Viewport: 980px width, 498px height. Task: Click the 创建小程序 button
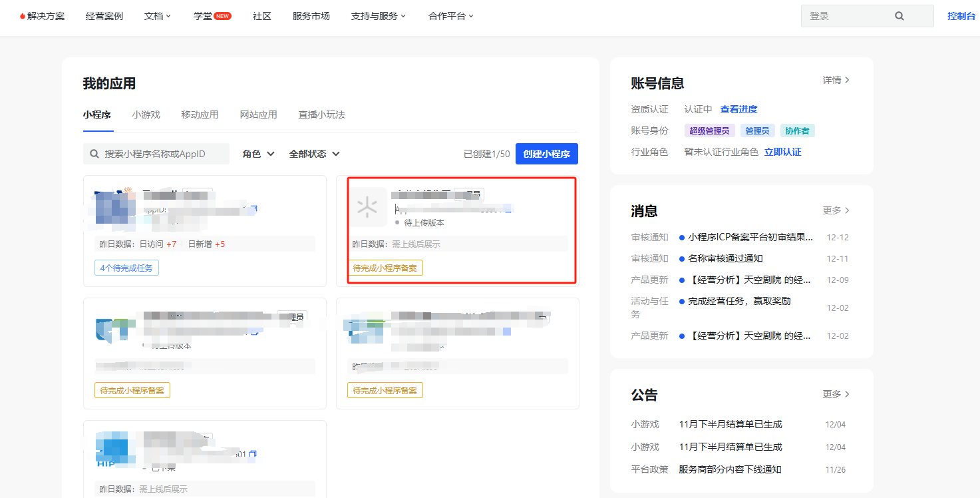[x=546, y=154]
